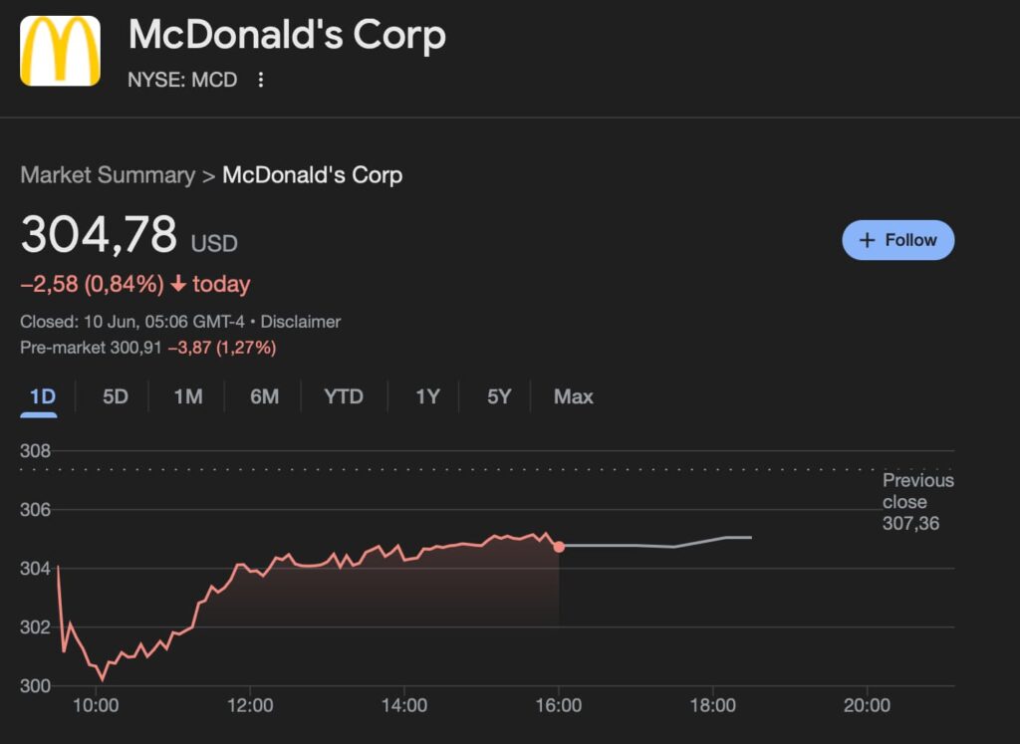This screenshot has height=744, width=1020.
Task: Follow McDonald's Corp stock
Action: (897, 240)
